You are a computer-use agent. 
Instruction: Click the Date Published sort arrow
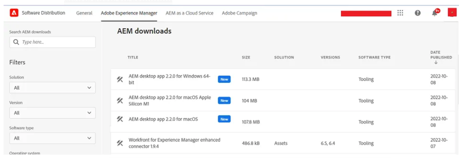[436, 63]
